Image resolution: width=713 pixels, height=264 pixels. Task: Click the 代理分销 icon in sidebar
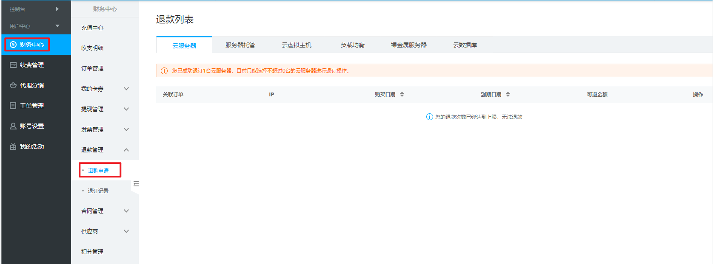(x=13, y=85)
